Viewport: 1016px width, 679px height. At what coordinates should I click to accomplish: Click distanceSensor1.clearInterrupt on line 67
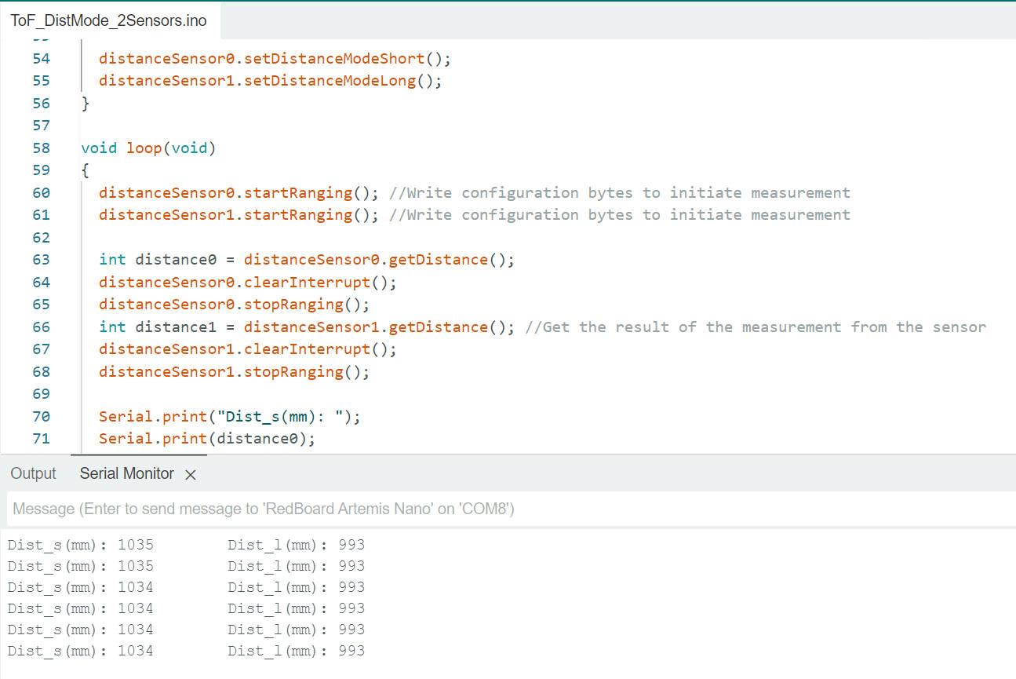point(235,349)
